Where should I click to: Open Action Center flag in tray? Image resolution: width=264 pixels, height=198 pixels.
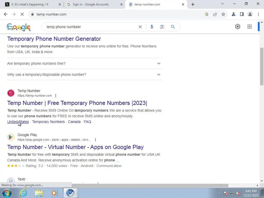click(226, 193)
